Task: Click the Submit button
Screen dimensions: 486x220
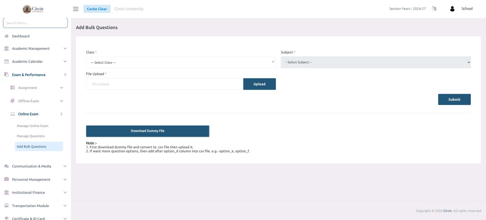Action: (454, 99)
